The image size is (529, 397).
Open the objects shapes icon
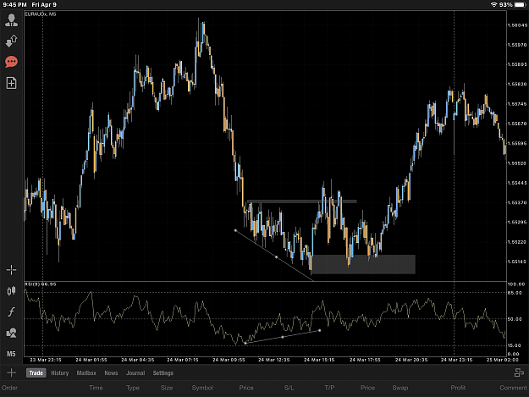11,333
